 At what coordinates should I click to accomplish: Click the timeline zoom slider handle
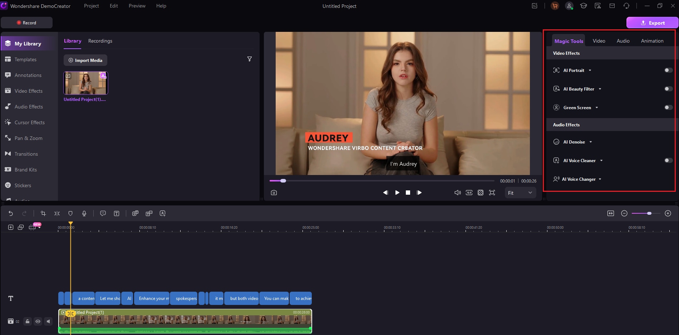649,213
